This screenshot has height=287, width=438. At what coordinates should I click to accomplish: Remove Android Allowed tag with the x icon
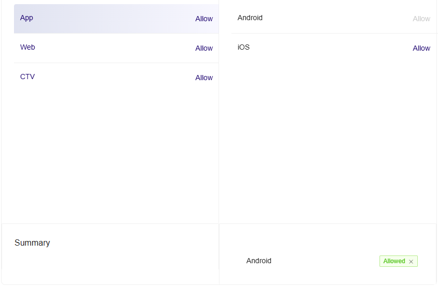411,262
